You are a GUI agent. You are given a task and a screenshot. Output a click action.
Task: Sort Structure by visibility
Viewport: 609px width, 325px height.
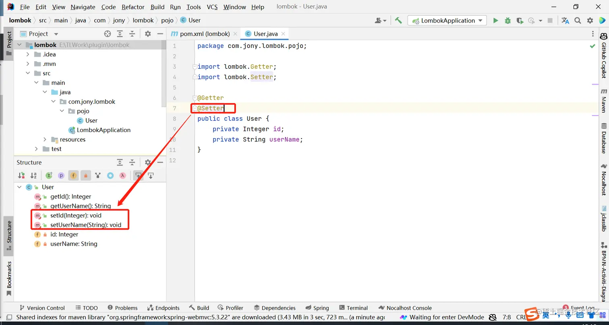click(21, 176)
